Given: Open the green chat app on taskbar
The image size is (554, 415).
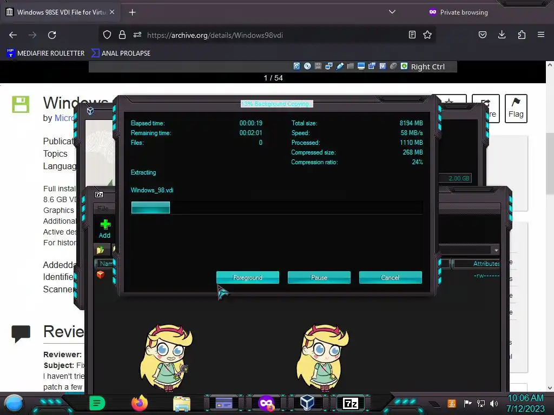Looking at the screenshot, I should pos(97,403).
